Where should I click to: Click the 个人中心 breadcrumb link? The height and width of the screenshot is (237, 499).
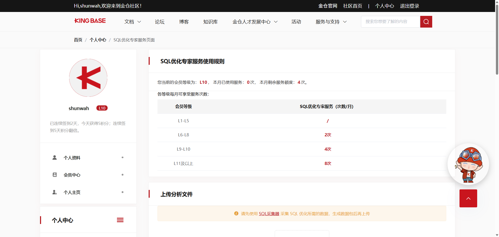pos(98,40)
